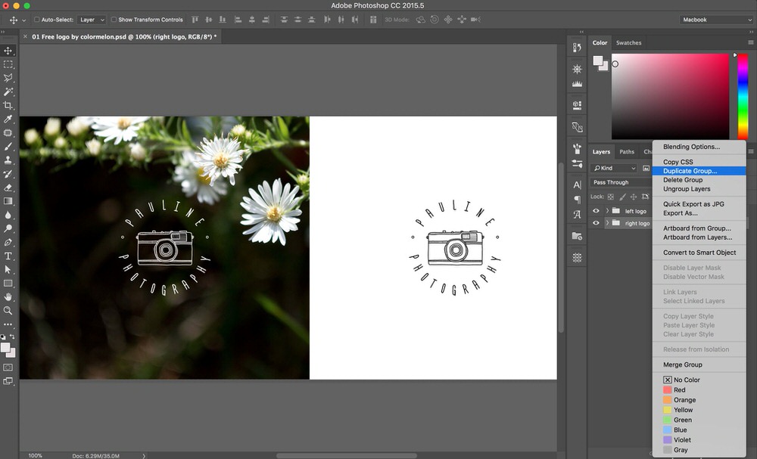
Task: Align top edges in options bar
Action: 195,20
